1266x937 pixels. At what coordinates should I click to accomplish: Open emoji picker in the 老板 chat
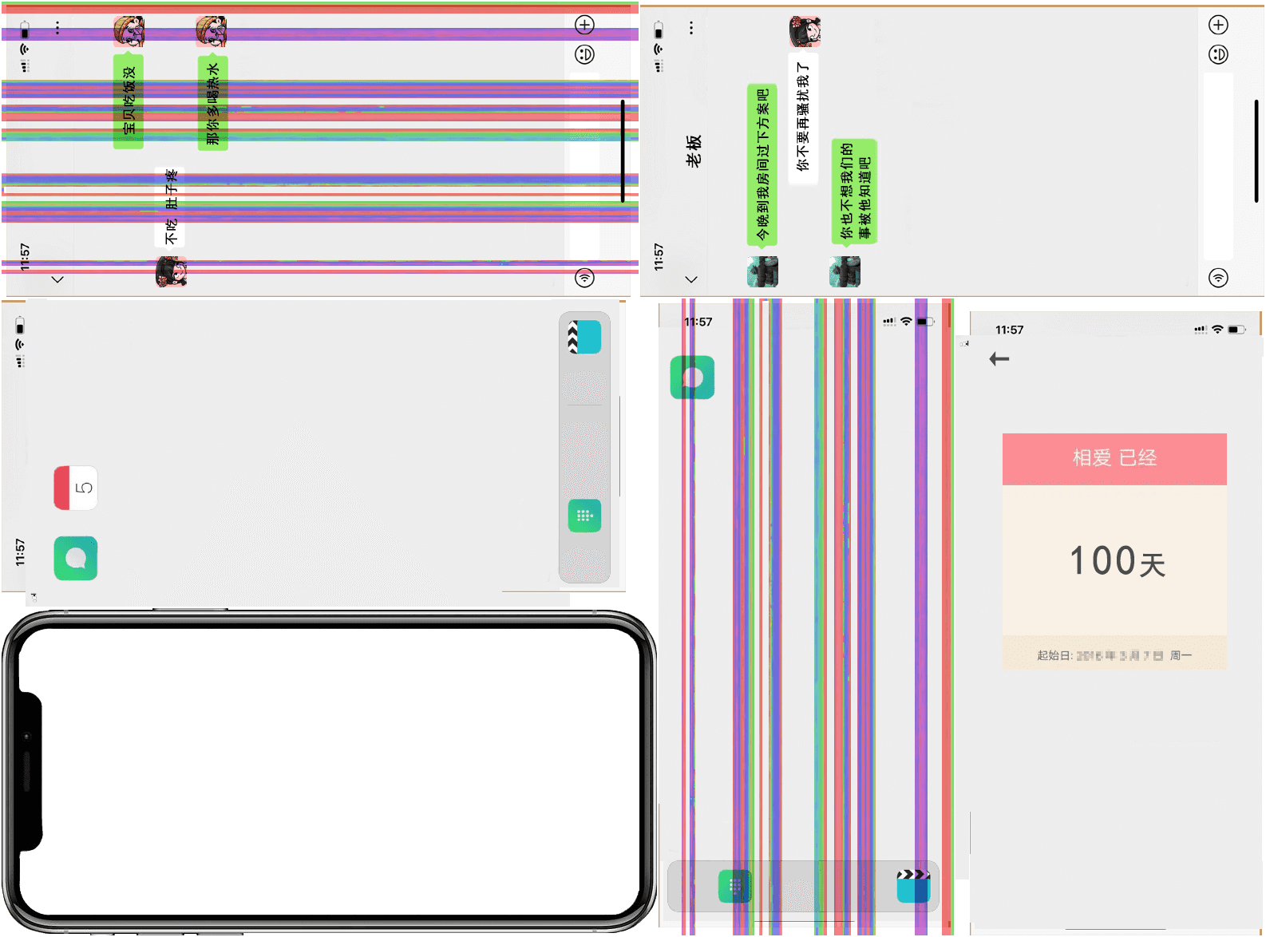point(1218,54)
